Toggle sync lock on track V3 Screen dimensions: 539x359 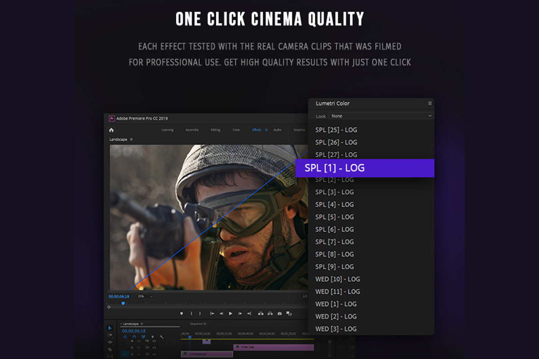147,341
